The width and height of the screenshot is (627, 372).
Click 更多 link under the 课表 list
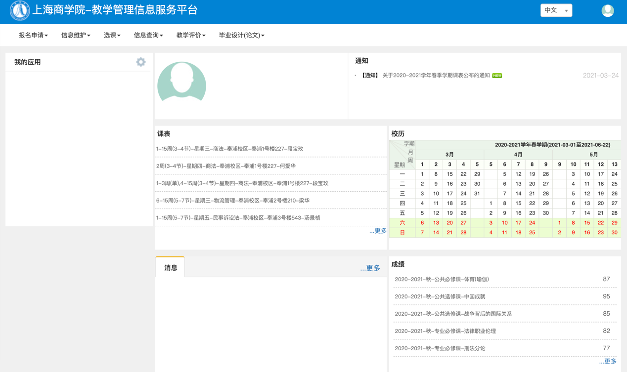pos(378,231)
